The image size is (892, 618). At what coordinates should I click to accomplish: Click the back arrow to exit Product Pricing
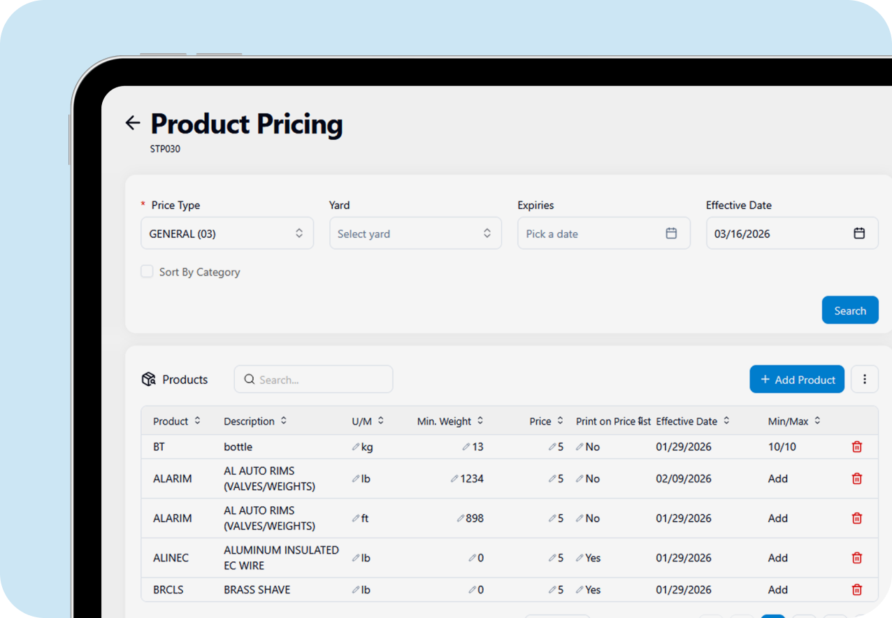click(x=132, y=122)
